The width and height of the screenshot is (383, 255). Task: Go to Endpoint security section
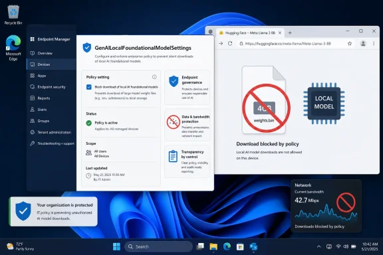click(51, 87)
